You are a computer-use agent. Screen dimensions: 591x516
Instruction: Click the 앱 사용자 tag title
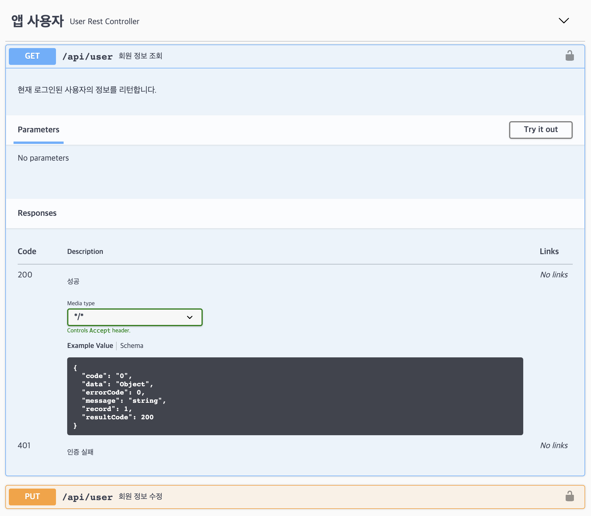tap(37, 21)
